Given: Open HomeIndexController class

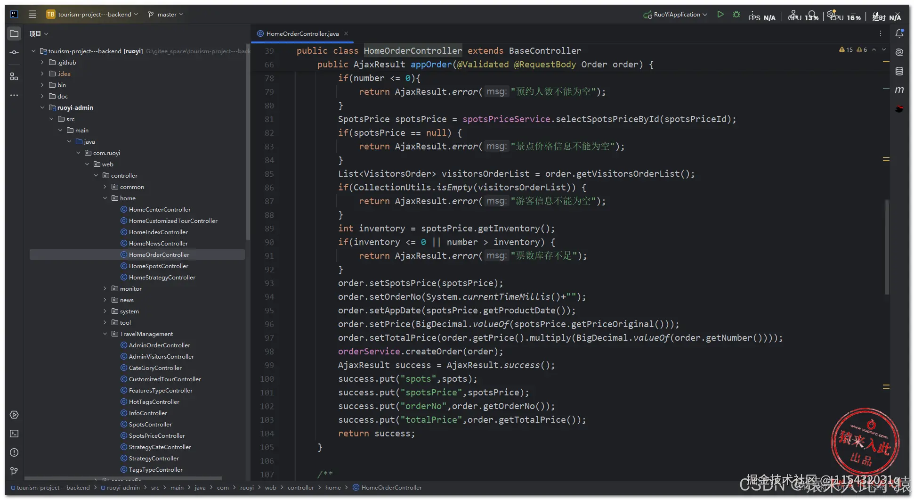Looking at the screenshot, I should click(158, 232).
